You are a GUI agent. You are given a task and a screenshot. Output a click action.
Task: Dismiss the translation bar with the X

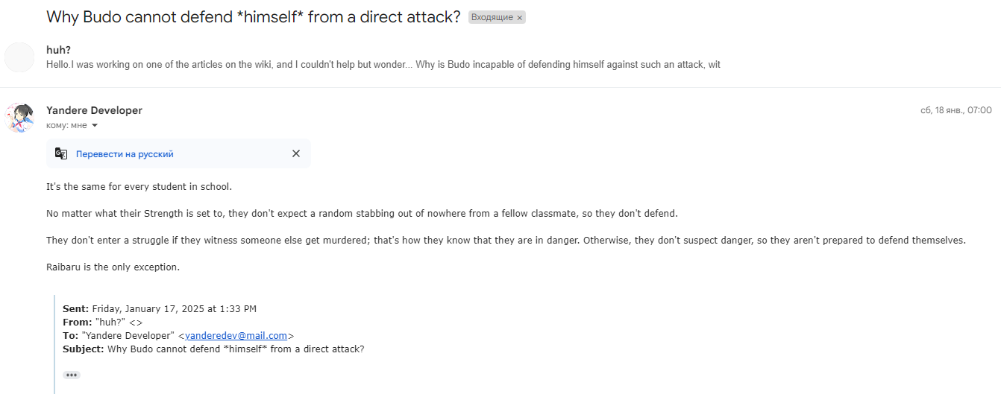[296, 153]
